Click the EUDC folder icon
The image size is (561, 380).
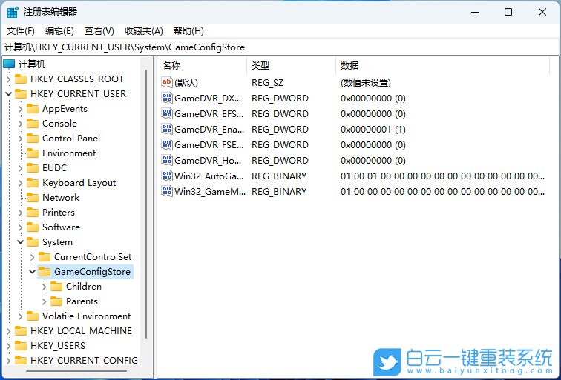[33, 168]
